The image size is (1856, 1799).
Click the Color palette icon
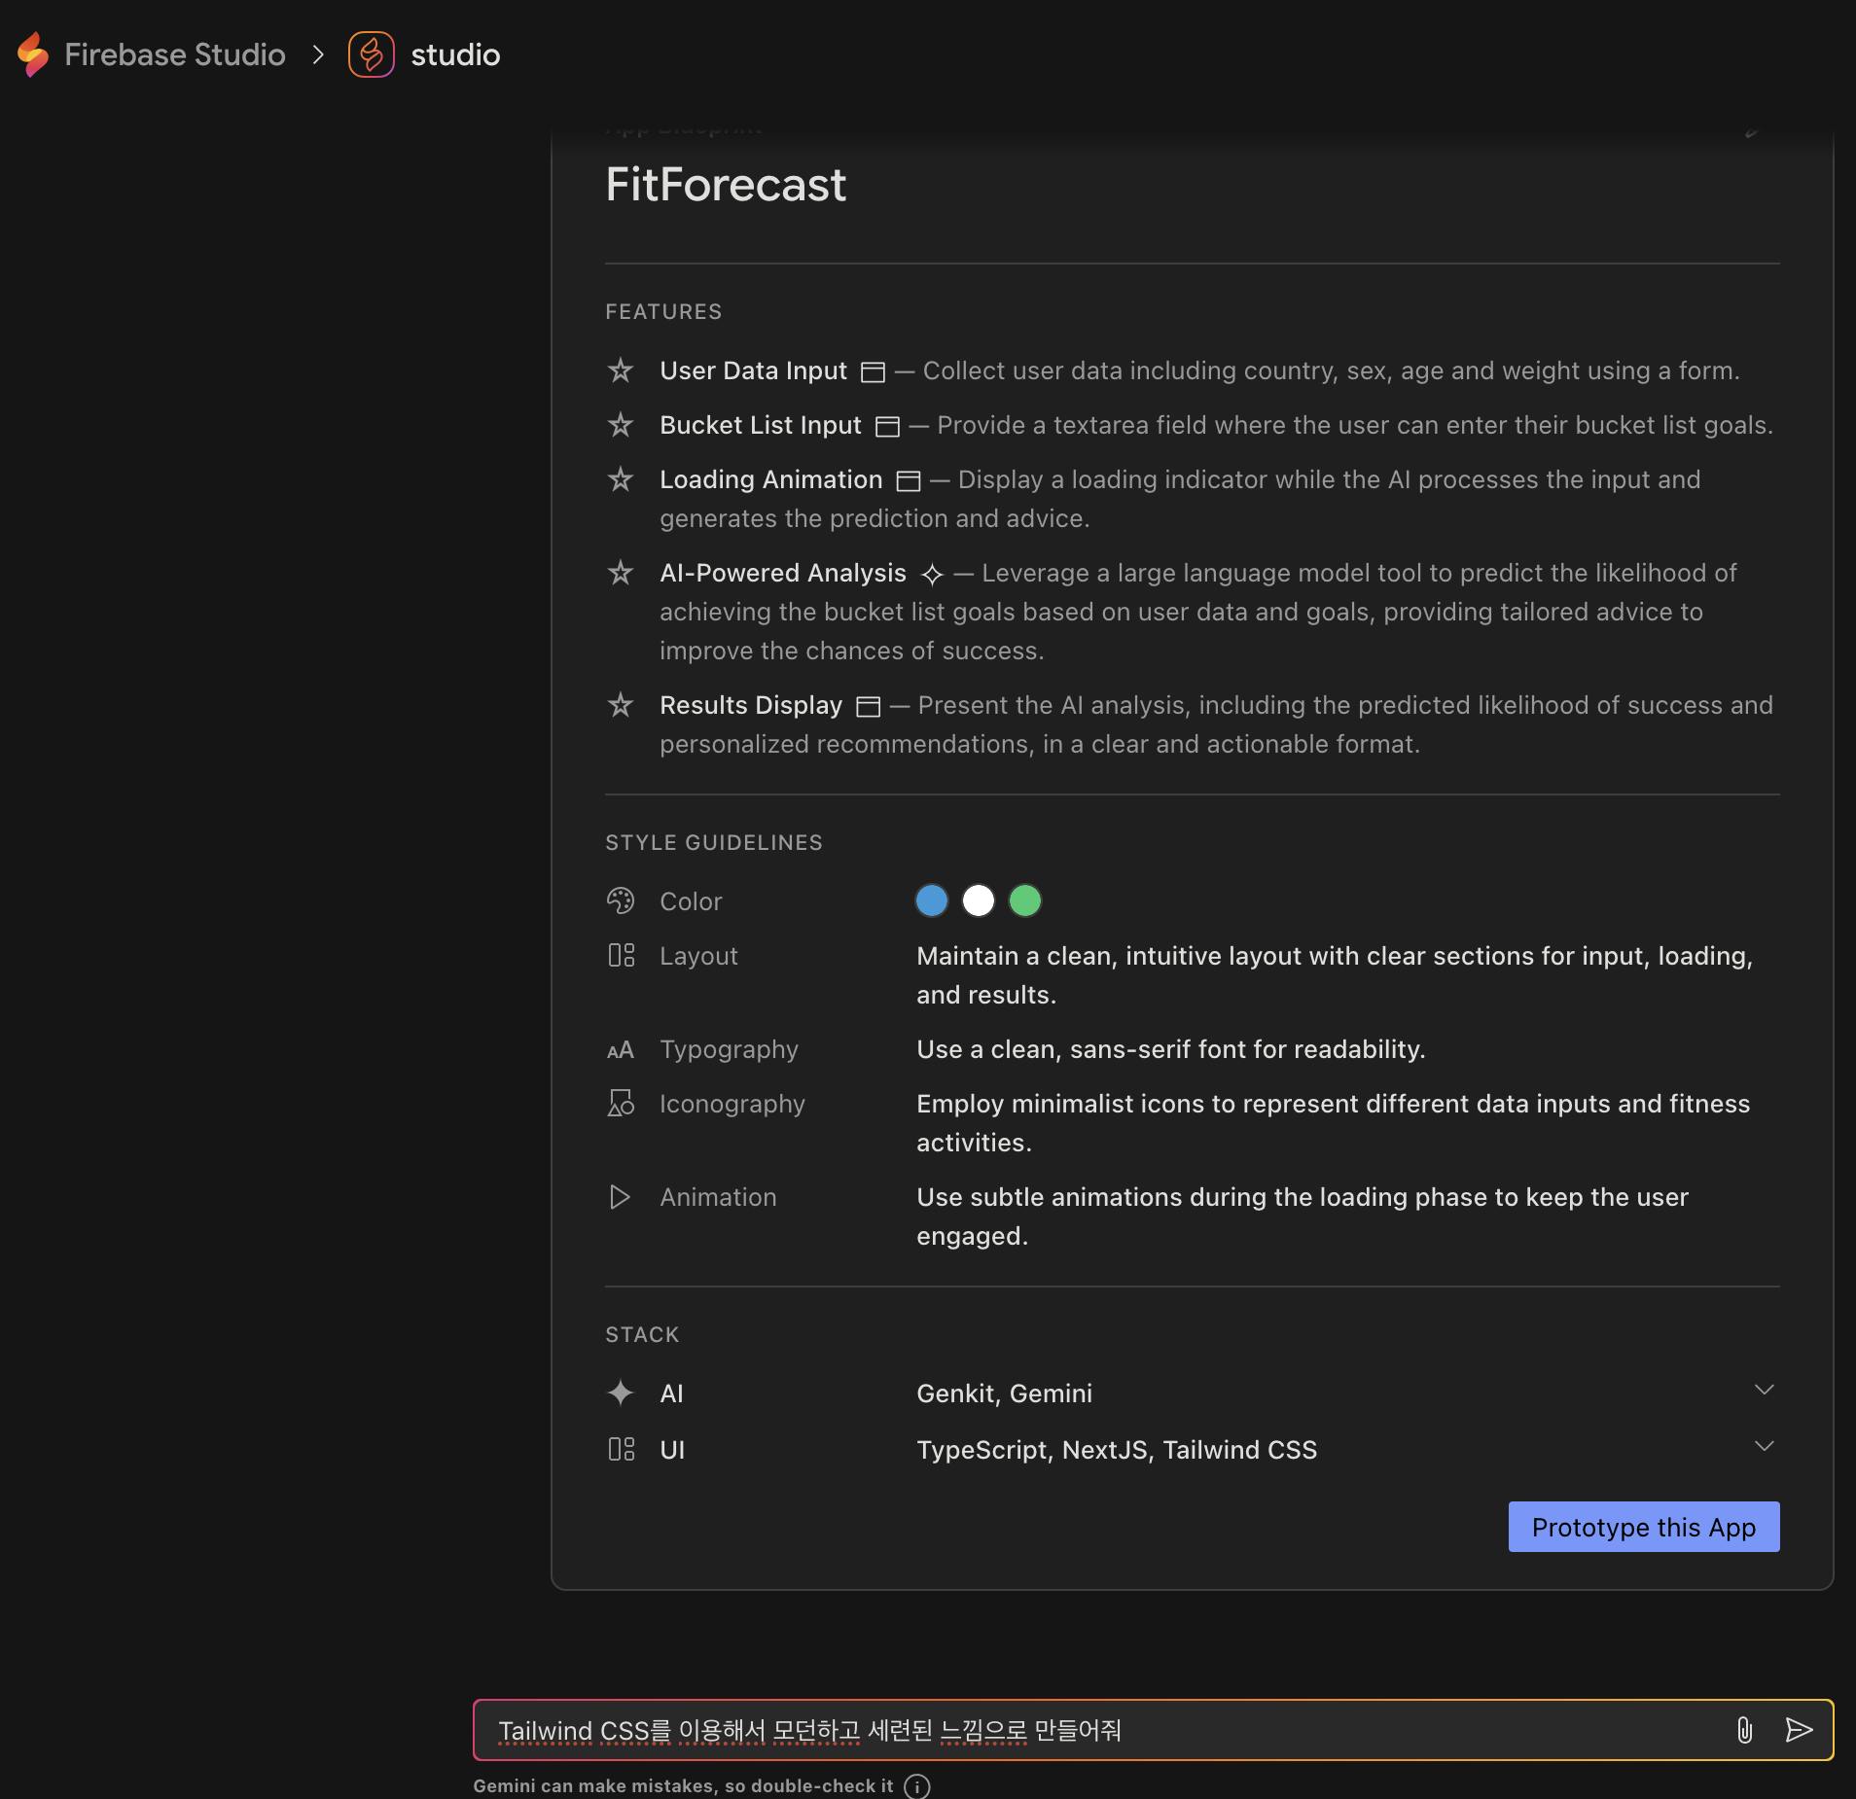click(x=621, y=901)
